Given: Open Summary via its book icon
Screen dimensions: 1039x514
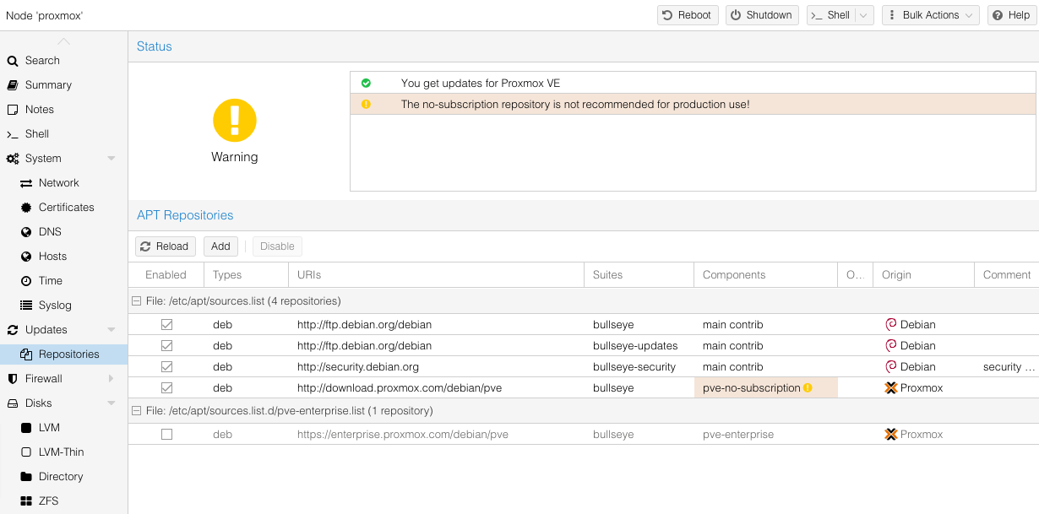Looking at the screenshot, I should coord(13,85).
